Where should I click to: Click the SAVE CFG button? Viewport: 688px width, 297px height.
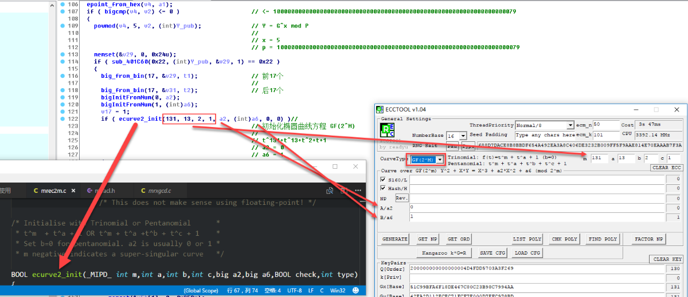coord(493,253)
